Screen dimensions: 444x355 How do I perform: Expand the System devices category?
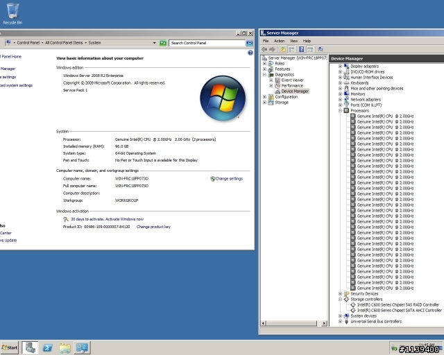tap(340, 316)
